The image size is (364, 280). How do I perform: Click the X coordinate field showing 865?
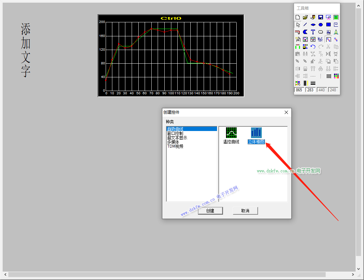point(299,90)
